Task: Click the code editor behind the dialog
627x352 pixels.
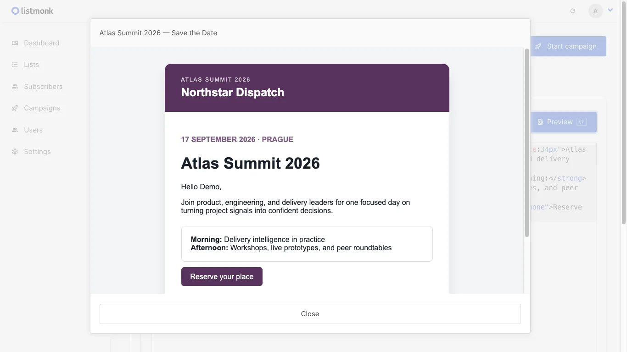Action: [x=563, y=183]
